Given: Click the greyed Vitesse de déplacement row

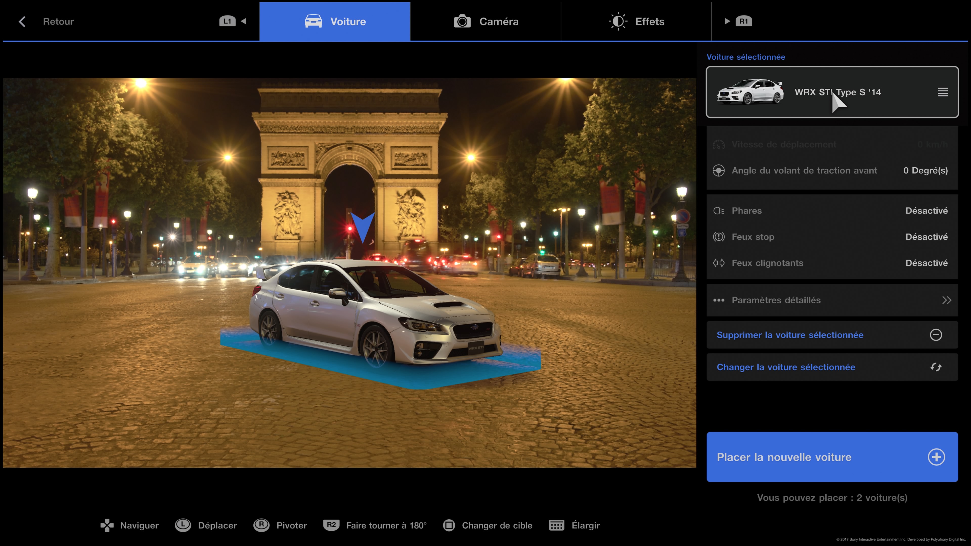Looking at the screenshot, I should pos(832,144).
